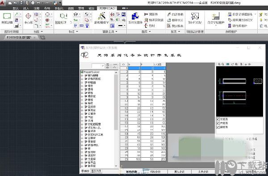
Task: Select the circle drawing icon in 绘图 panel
Action: 47,15
